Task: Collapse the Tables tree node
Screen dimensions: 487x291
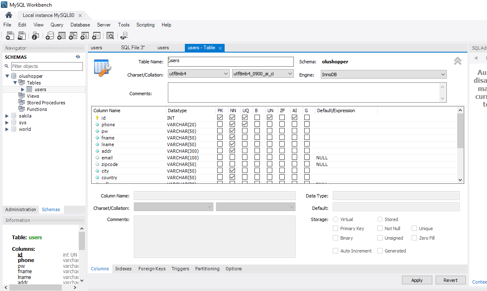Action: tap(15, 82)
